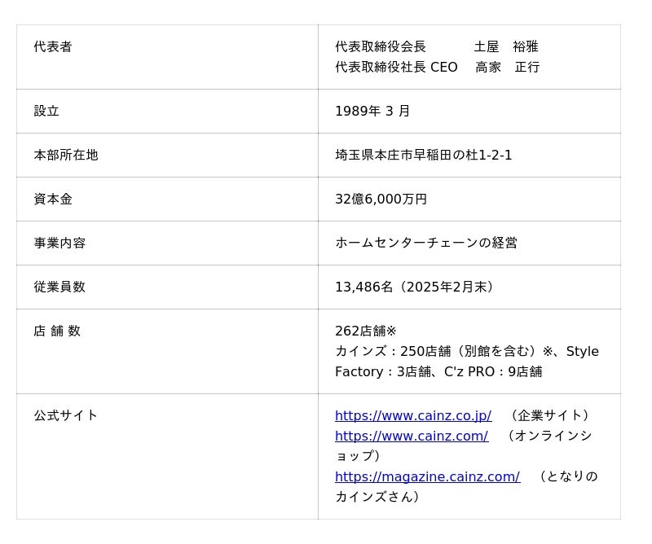Click the 店舗数 row label

click(57, 331)
